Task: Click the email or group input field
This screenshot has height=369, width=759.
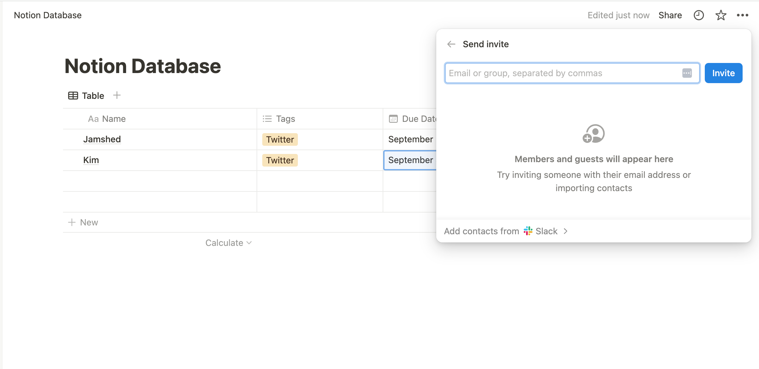Action: click(572, 73)
